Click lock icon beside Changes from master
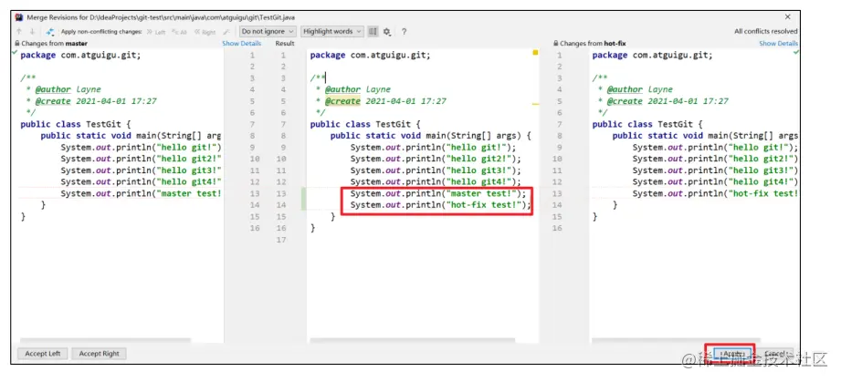 17,44
